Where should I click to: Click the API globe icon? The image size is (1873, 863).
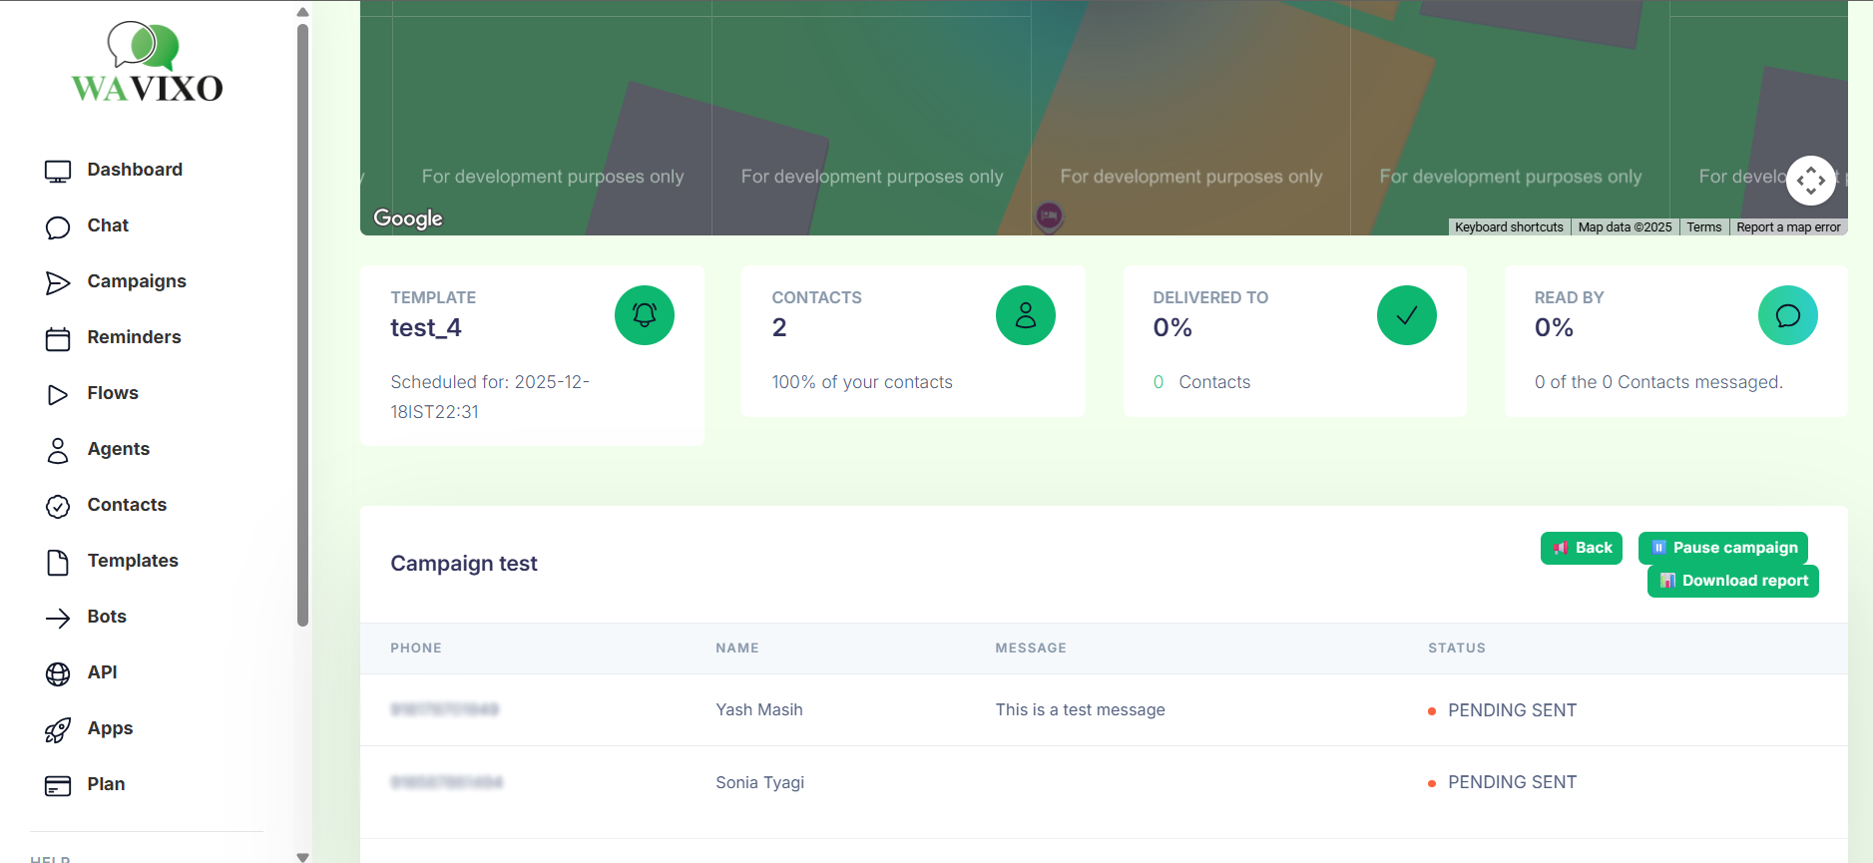[x=58, y=674]
